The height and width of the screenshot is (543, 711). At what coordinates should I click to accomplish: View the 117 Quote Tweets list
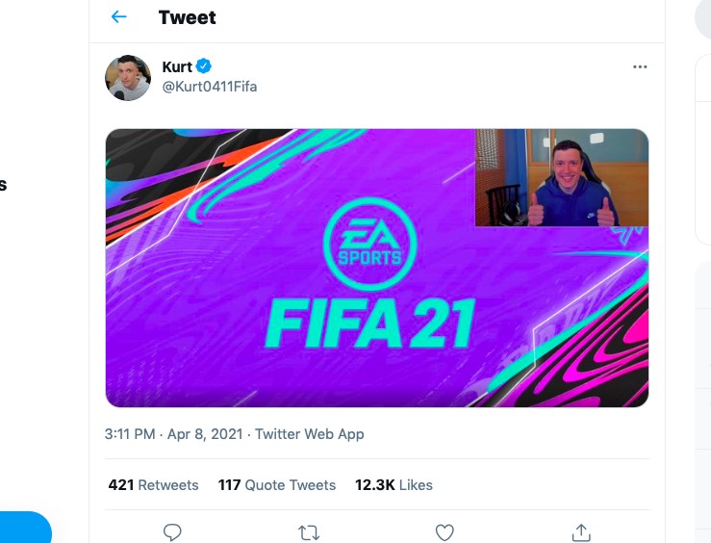pos(277,485)
